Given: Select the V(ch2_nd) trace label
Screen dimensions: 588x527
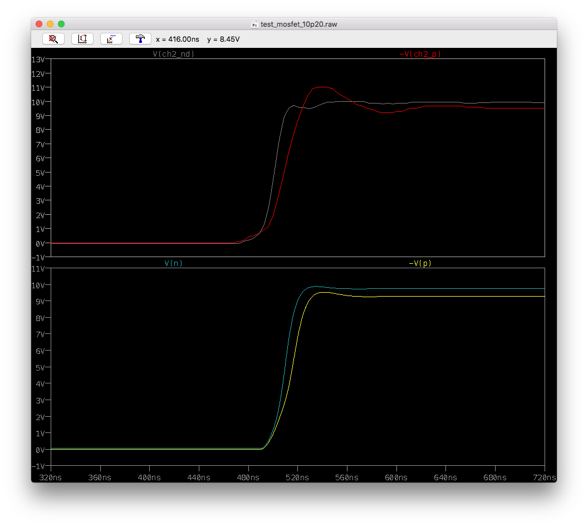Looking at the screenshot, I should point(174,54).
